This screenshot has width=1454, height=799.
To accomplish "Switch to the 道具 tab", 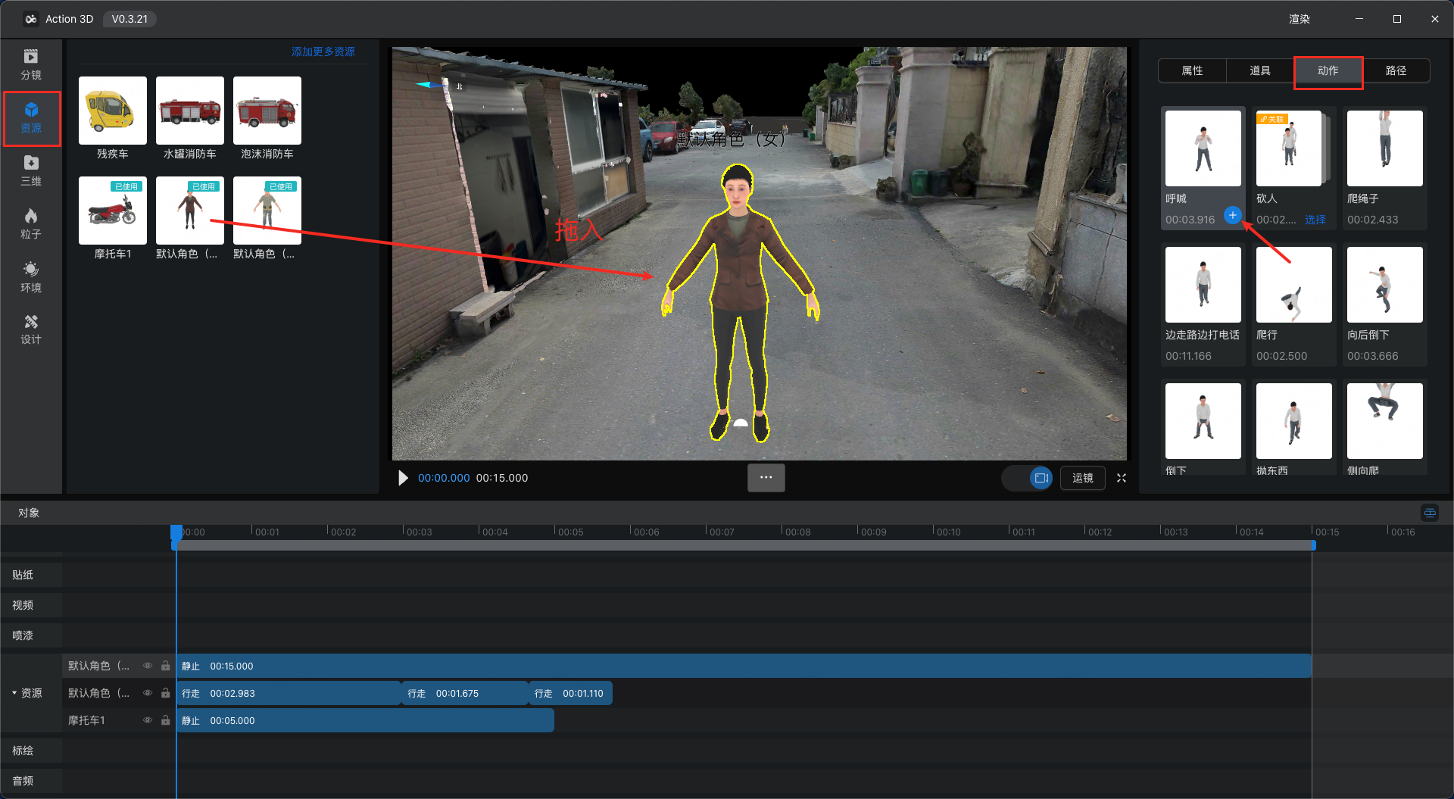I will [1260, 70].
